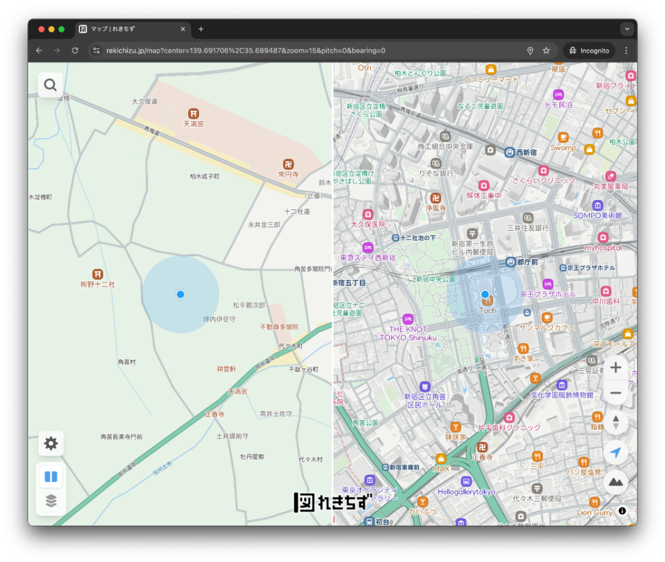Open location permission icon in address bar

coord(530,51)
